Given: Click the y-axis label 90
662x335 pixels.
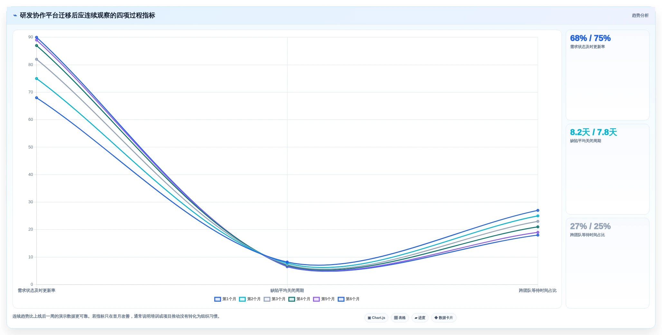Looking at the screenshot, I should [31, 37].
